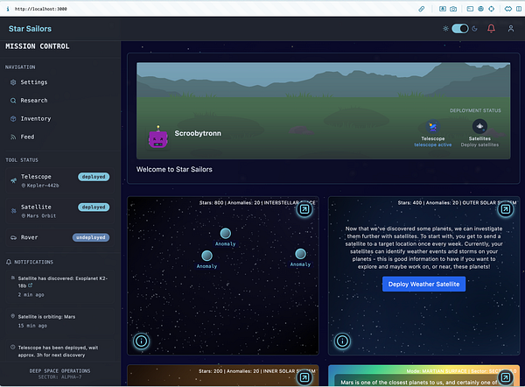Select the Kepler-442b telescope location
The image size is (525, 387).
40,186
